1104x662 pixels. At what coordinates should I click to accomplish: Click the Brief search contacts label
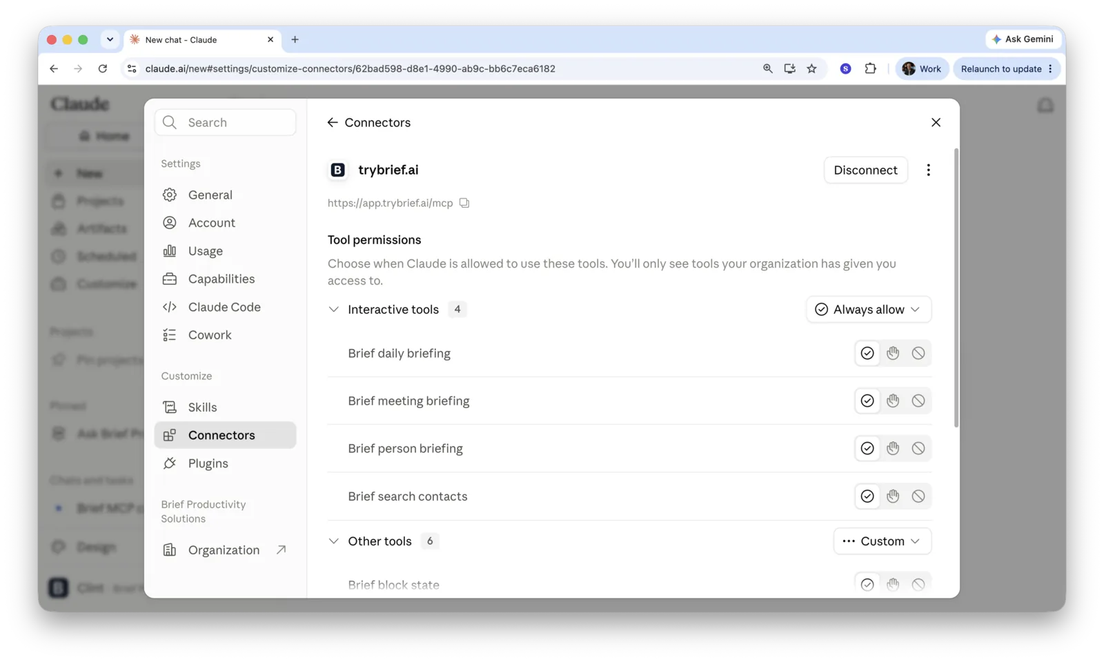[407, 496]
